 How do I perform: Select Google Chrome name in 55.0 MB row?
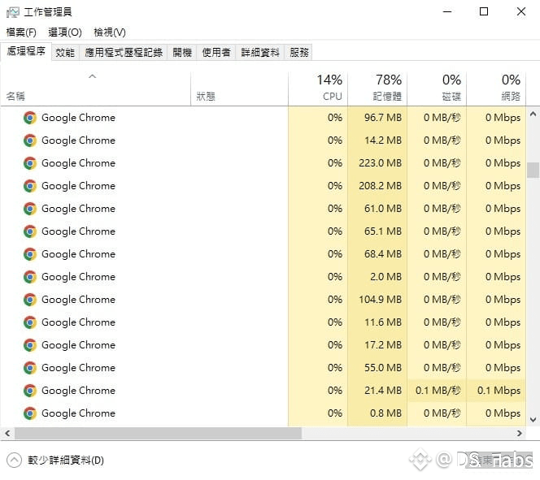[x=79, y=368]
